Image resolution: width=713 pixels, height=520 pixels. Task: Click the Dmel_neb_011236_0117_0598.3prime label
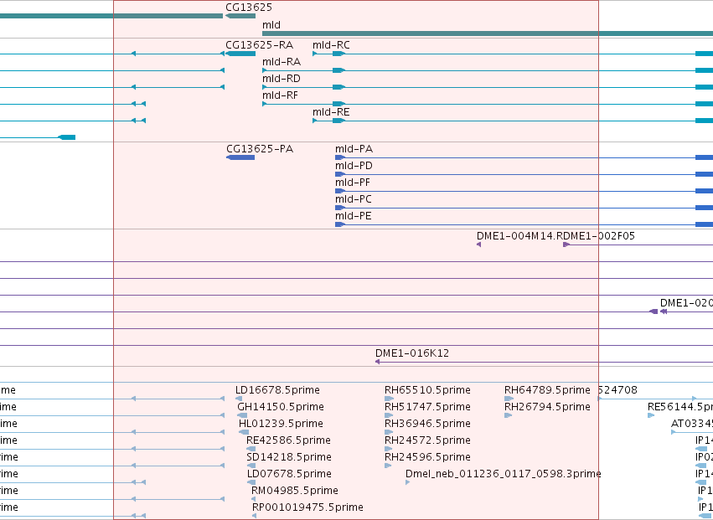coord(503,474)
